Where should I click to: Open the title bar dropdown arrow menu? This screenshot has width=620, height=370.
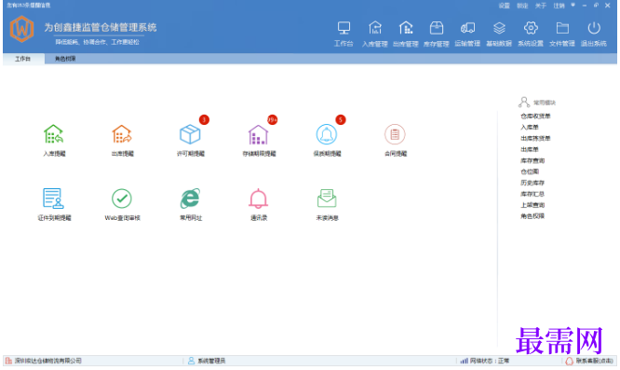point(573,6)
